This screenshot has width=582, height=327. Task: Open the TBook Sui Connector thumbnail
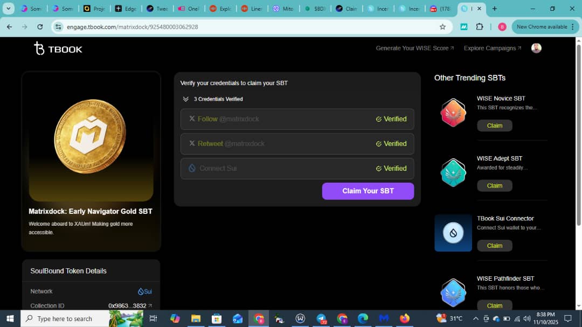(453, 233)
